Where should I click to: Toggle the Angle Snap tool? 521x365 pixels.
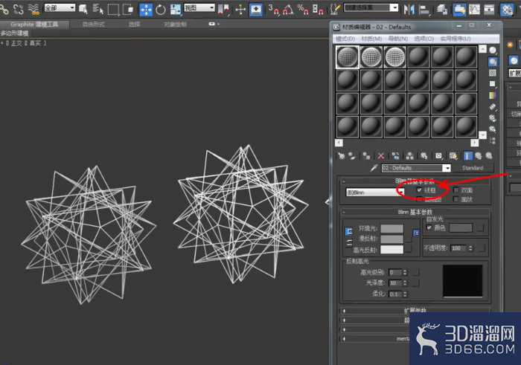point(288,9)
